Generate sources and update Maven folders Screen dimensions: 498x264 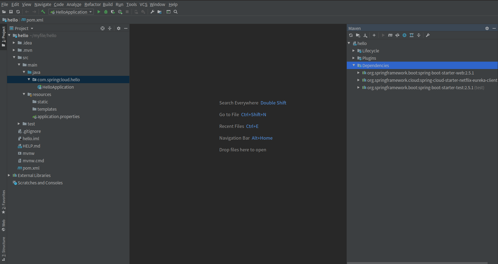358,35
